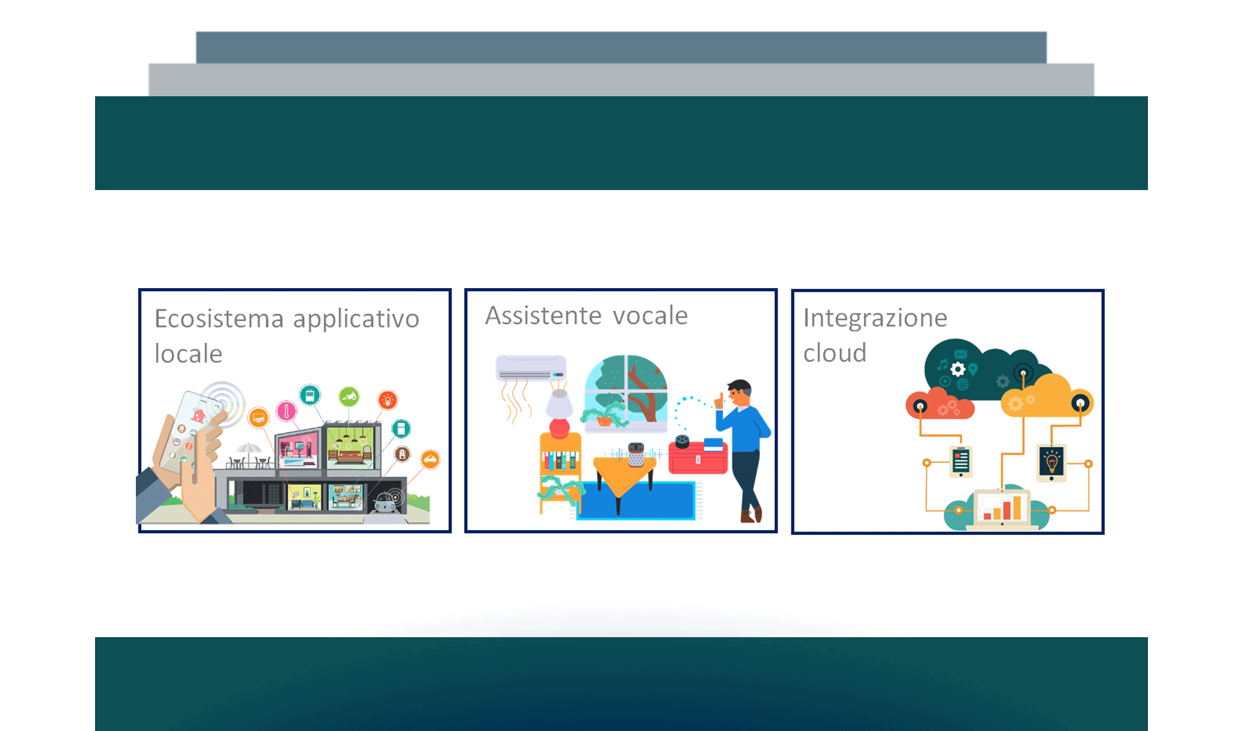Click the green robot vacuum icon above the bedroom
Viewport: 1243px width, 731px height.
tap(349, 396)
